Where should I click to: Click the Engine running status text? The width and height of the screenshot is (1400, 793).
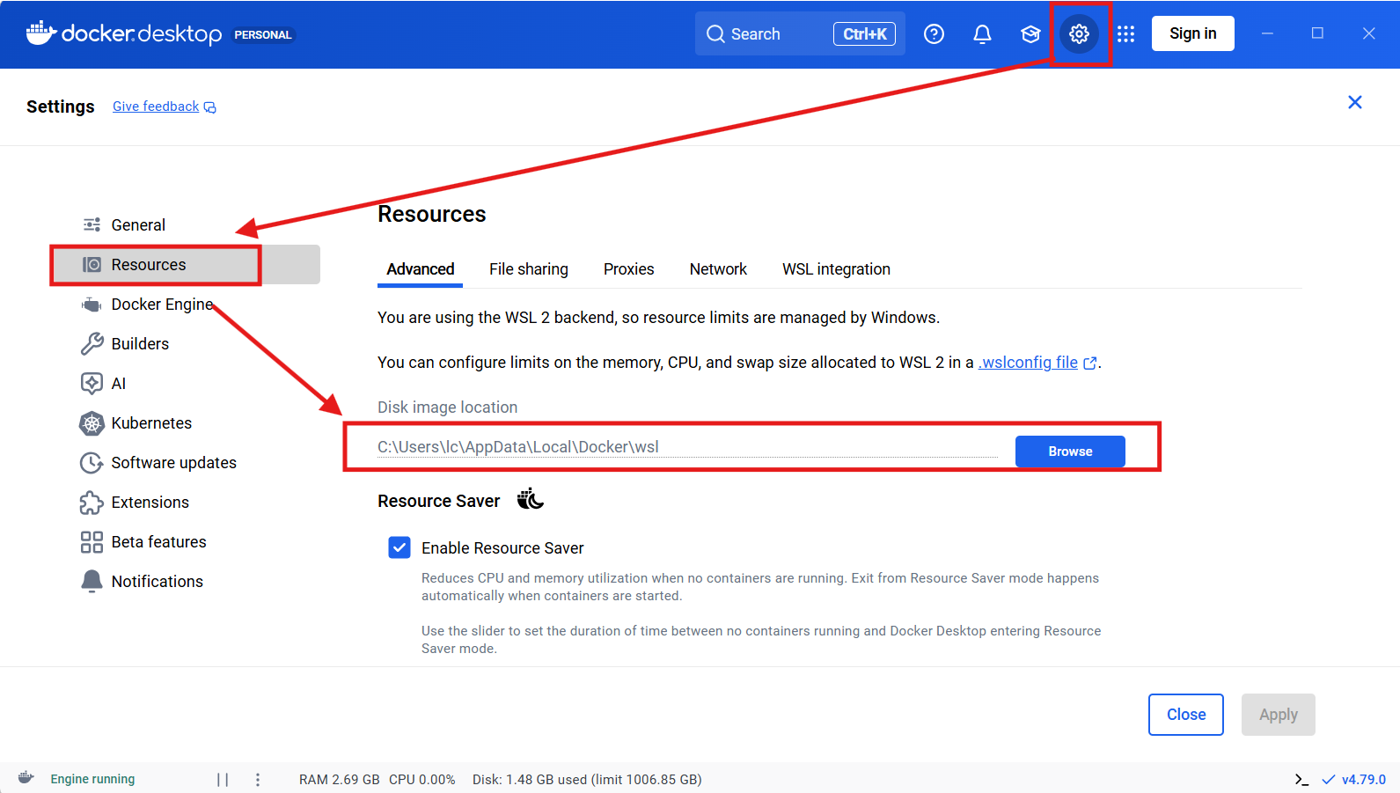(x=92, y=779)
